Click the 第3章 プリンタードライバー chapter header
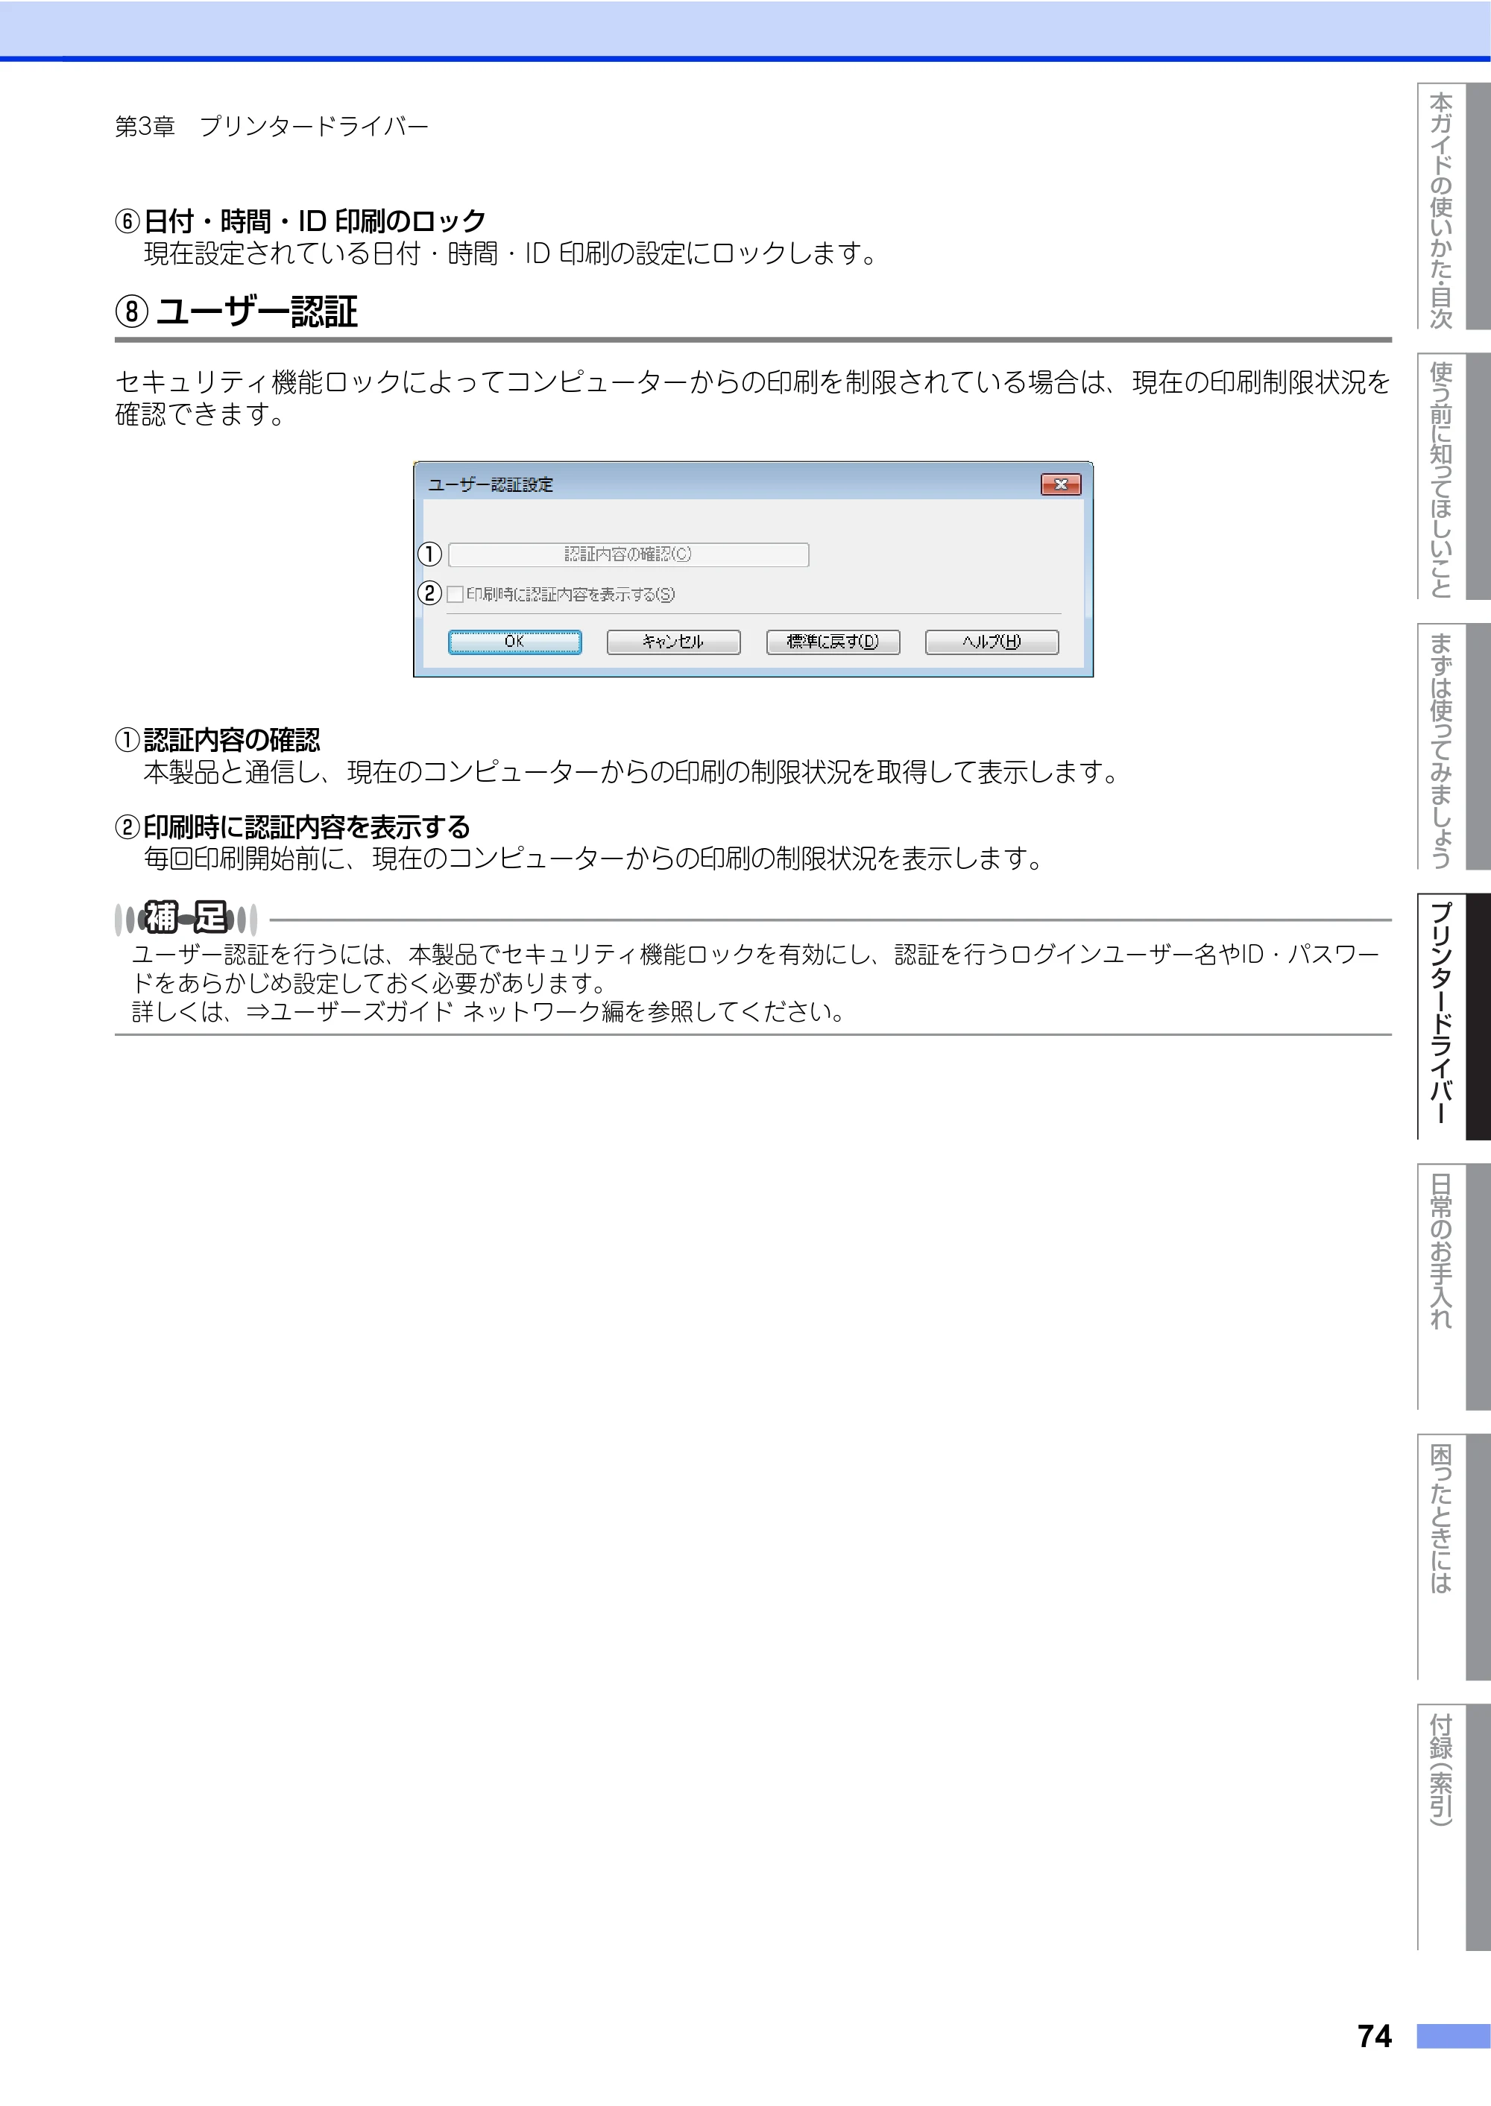Screen dimensions: 1491x2106 [x=272, y=127]
